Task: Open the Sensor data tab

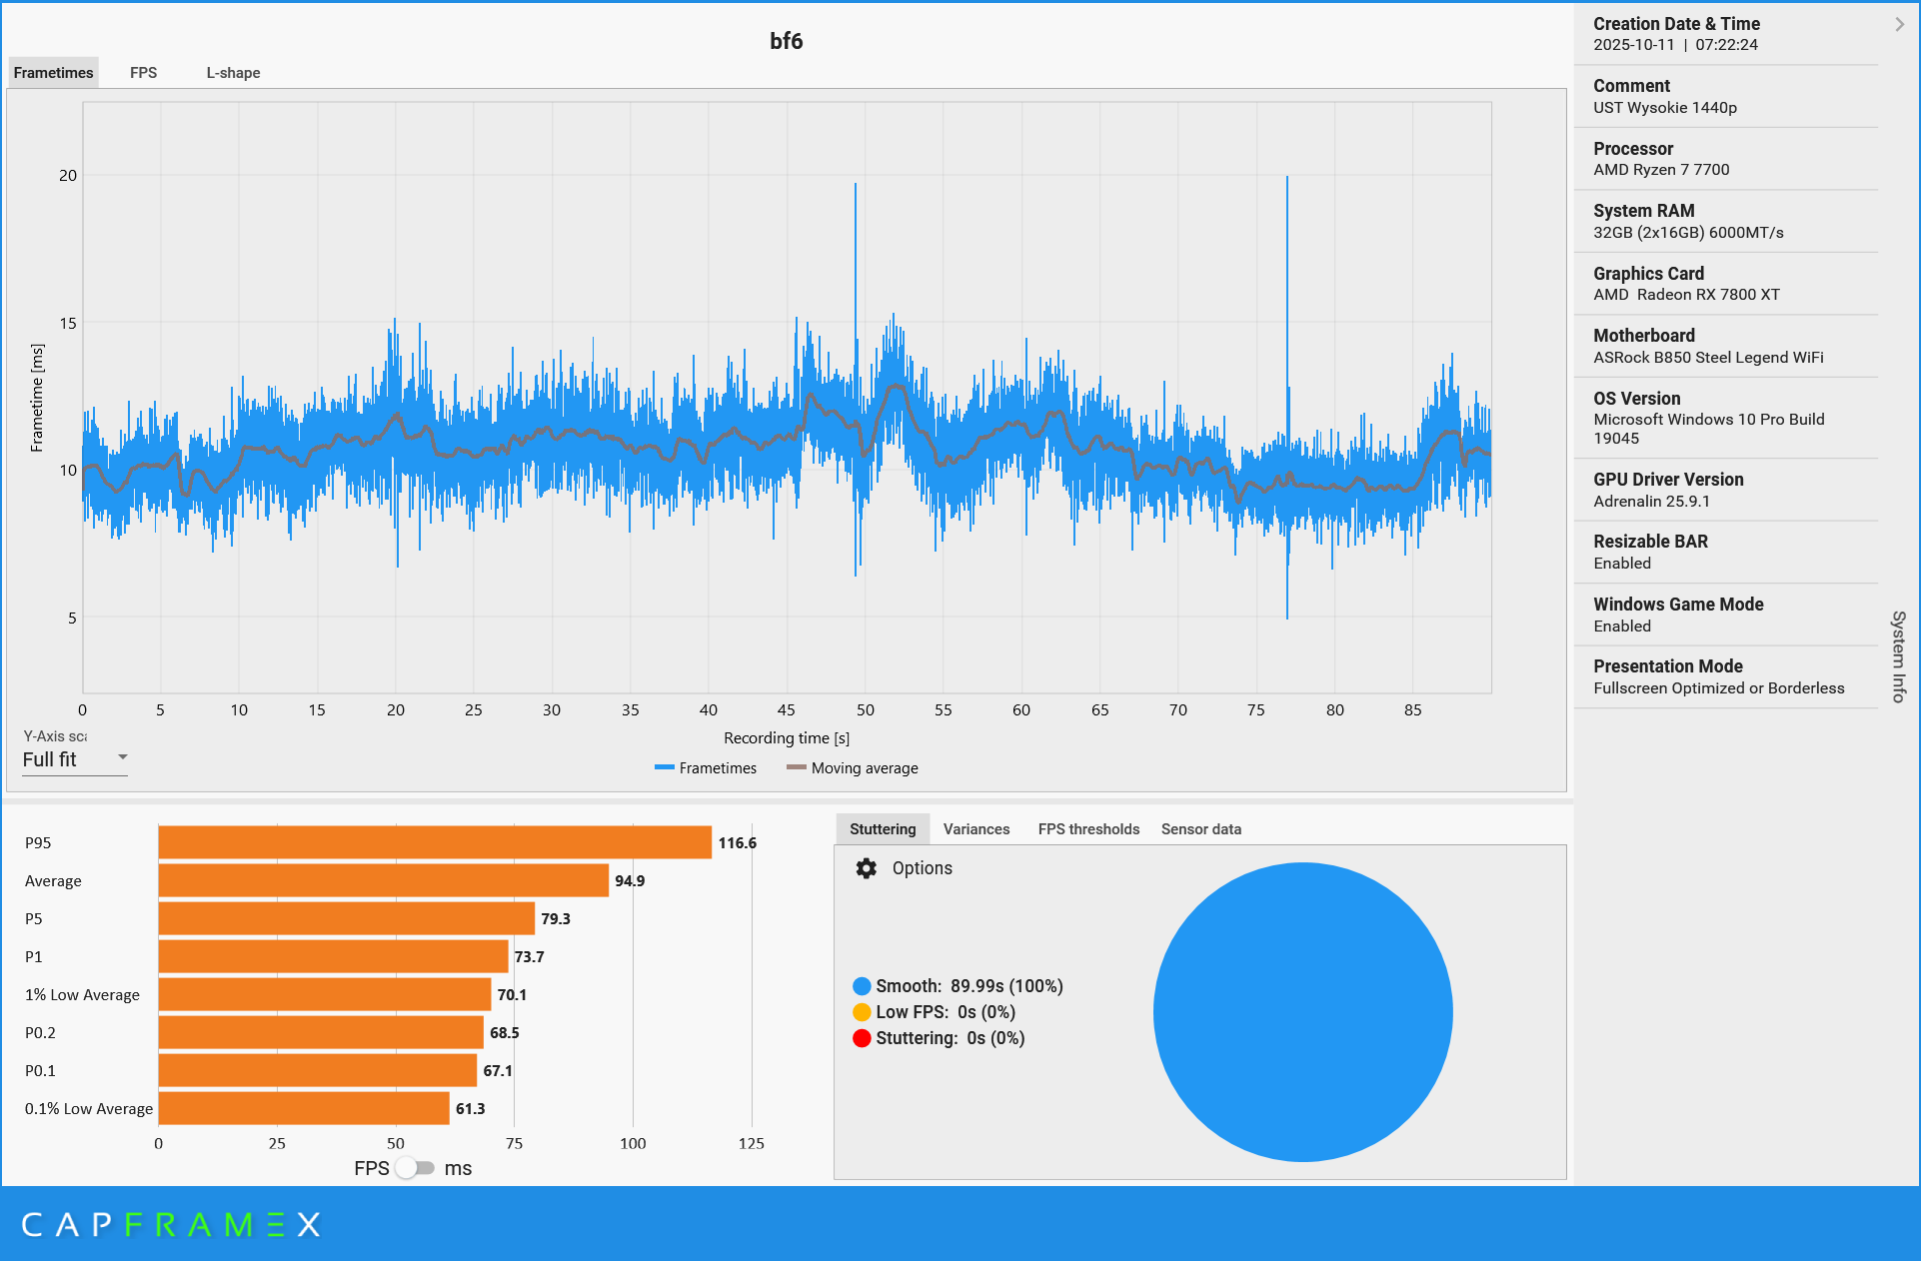Action: pyautogui.click(x=1200, y=829)
